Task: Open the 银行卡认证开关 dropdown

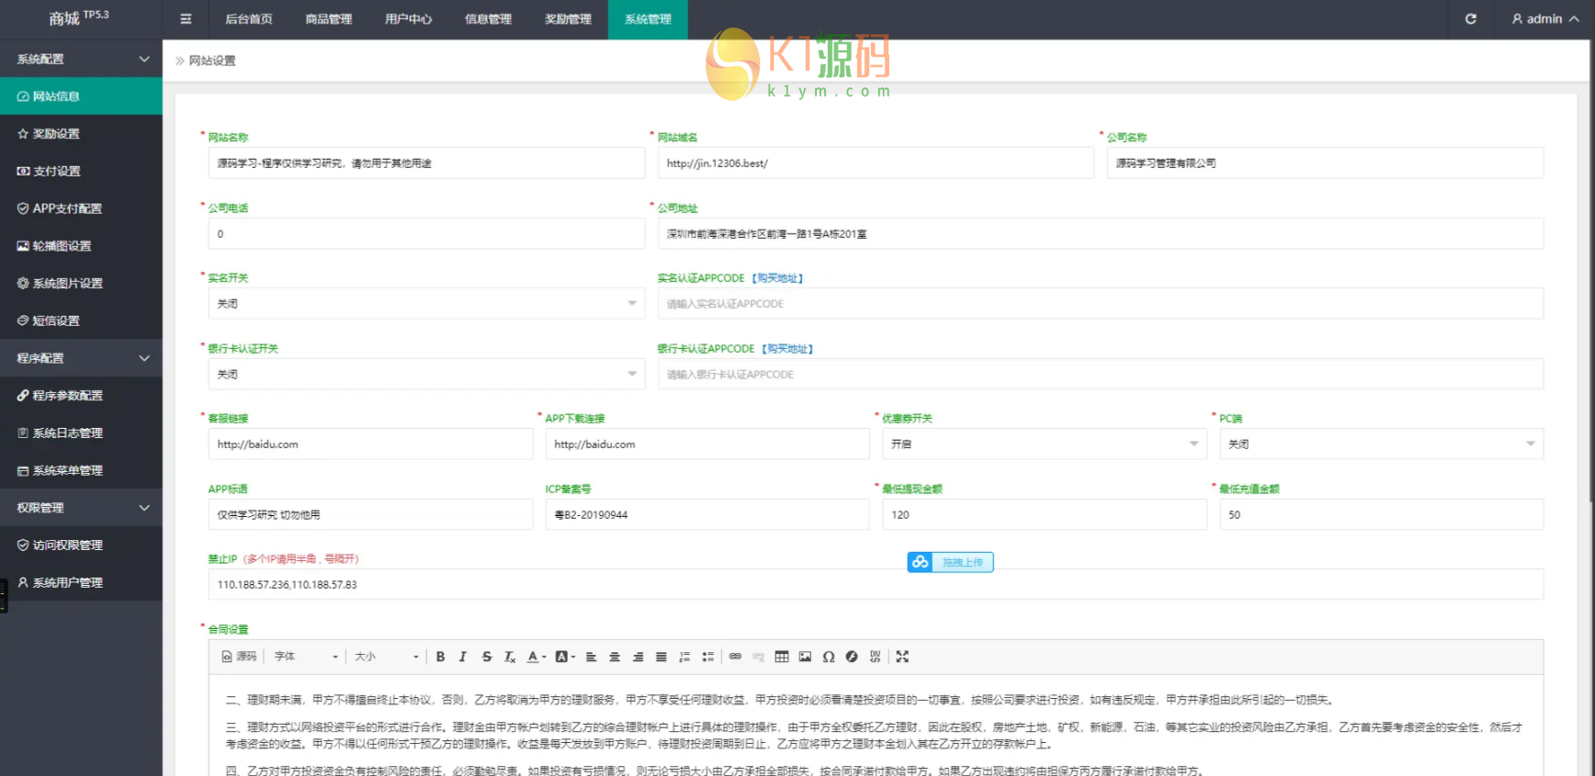Action: [426, 375]
